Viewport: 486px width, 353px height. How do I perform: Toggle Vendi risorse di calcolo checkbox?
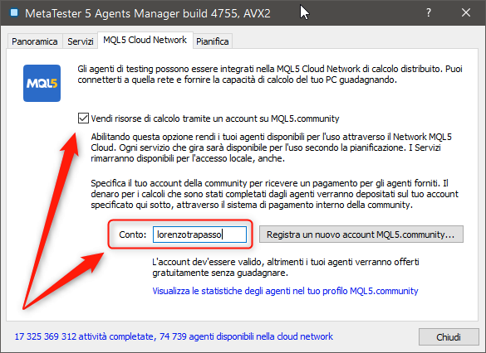click(83, 118)
